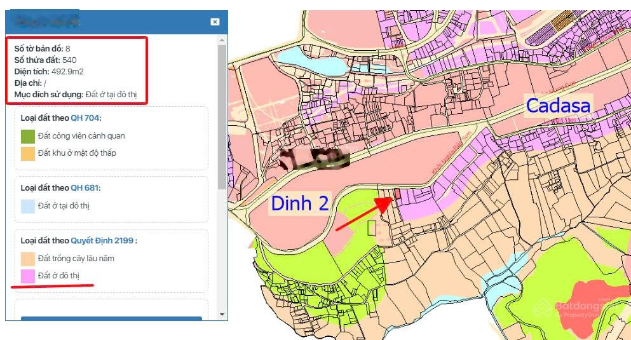Image resolution: width=631 pixels, height=340 pixels.
Task: Click the scroll down arrow in popup
Action: [x=222, y=315]
